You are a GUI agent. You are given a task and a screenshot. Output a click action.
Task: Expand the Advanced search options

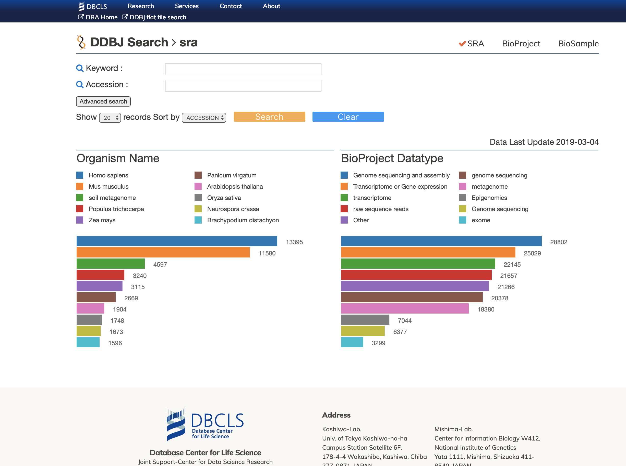point(103,101)
